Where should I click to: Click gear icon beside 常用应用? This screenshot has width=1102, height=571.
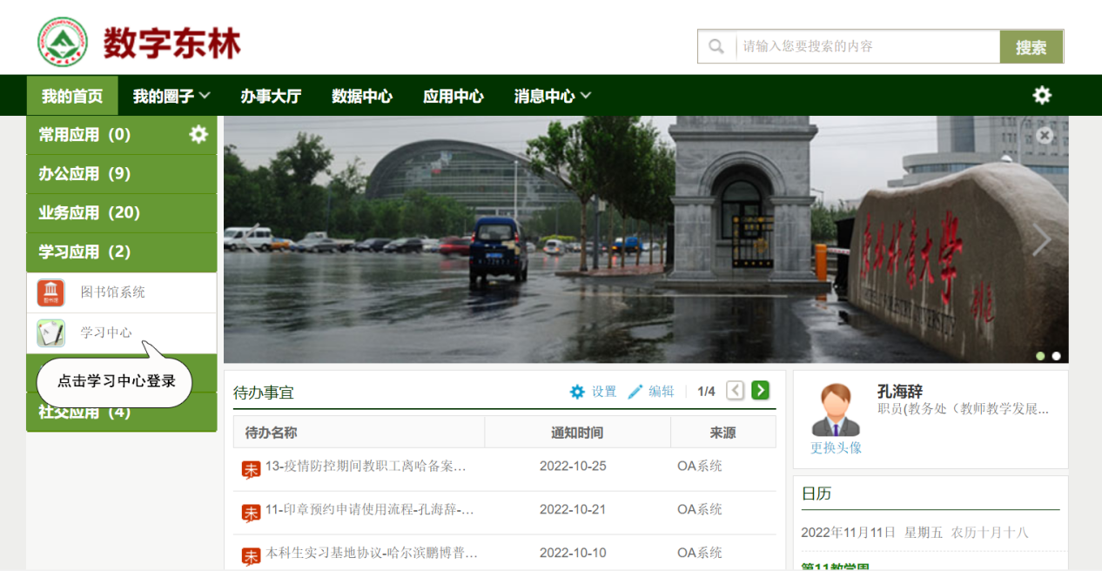pyautogui.click(x=198, y=134)
